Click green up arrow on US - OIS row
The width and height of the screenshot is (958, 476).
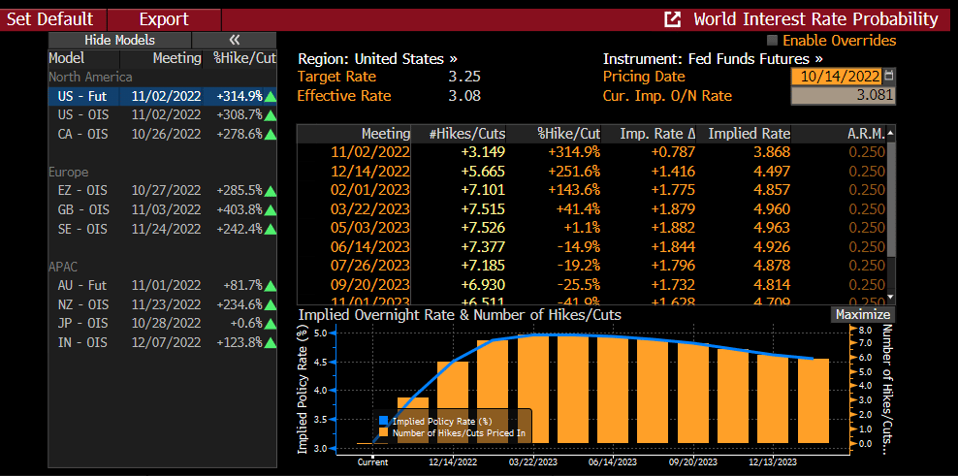[271, 115]
